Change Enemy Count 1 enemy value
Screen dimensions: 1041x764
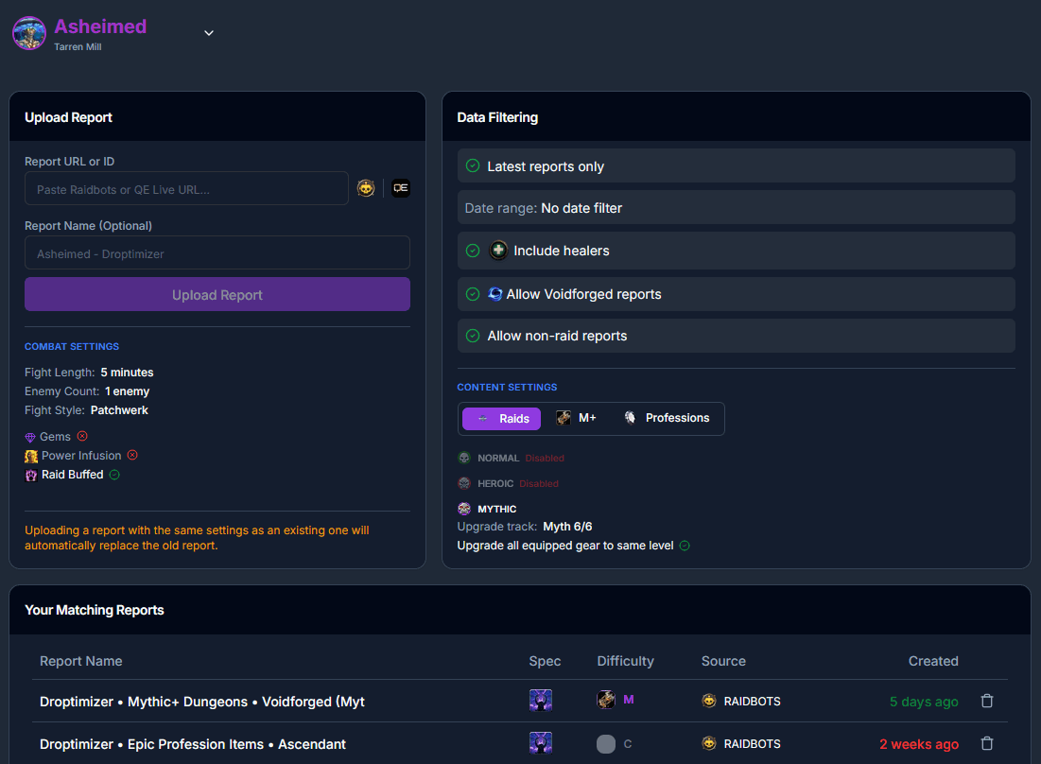tap(127, 391)
